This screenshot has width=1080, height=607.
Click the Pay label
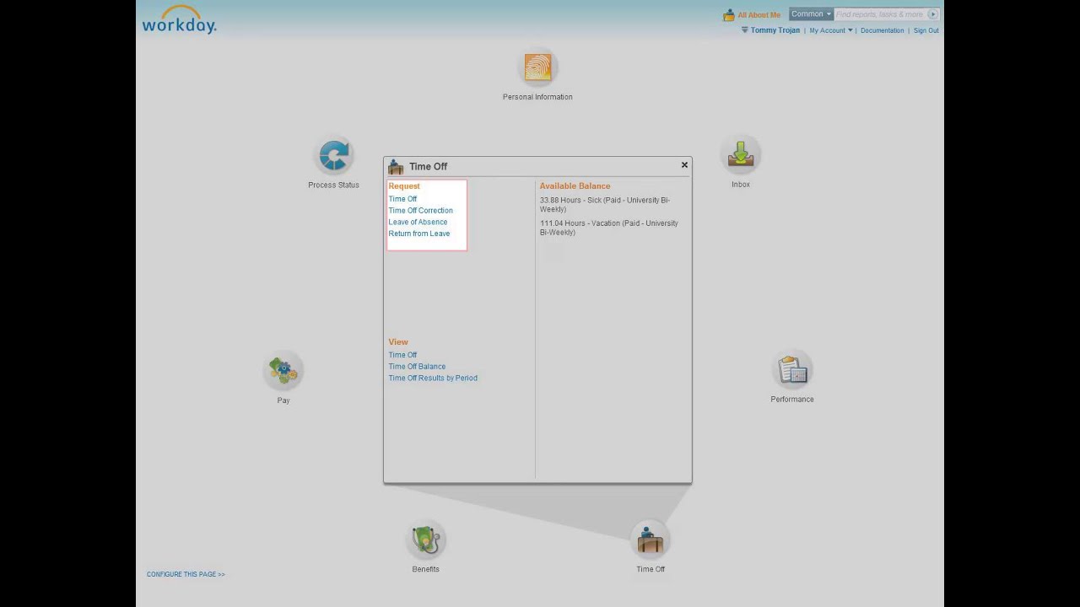[x=283, y=400]
